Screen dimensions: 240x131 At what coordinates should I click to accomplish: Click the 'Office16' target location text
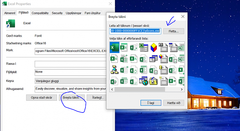[40, 43]
